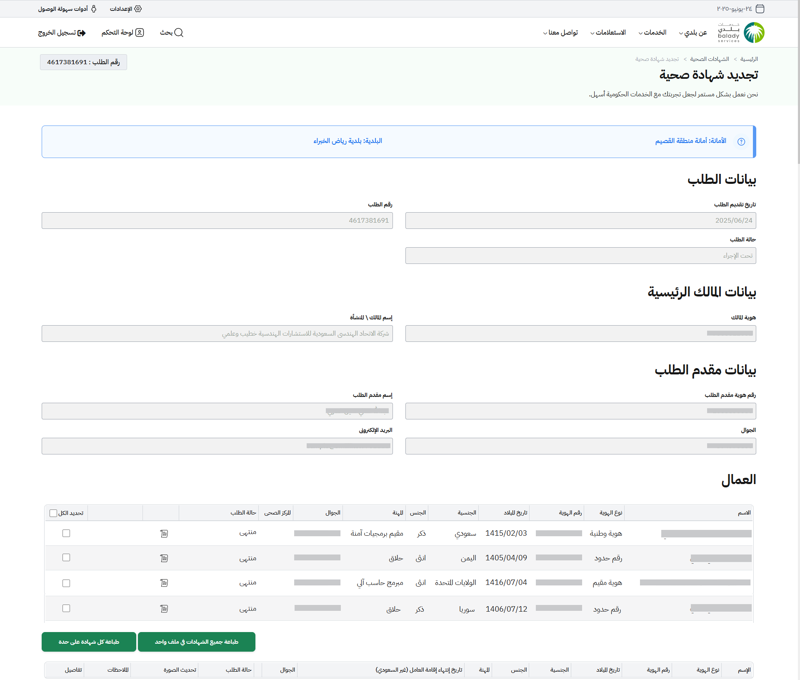800x680 pixels.
Task: Click the search magnifier icon
Action: pos(179,33)
